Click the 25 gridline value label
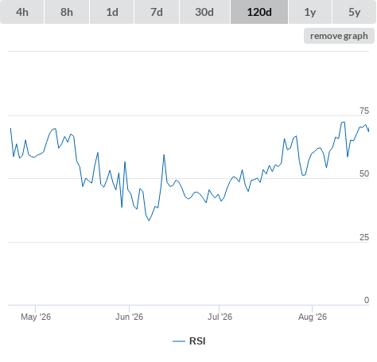 tap(364, 237)
